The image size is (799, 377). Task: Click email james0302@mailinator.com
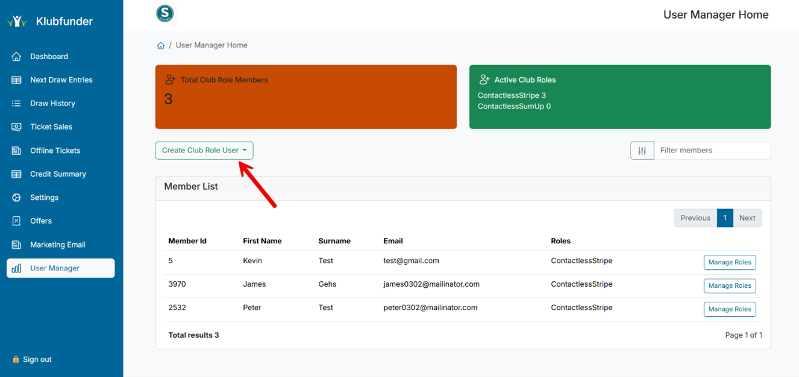click(x=432, y=284)
